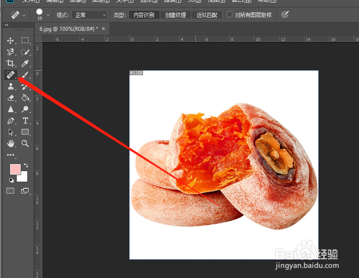
Task: Enable 对所有图层取样 checkbox
Action: [229, 15]
